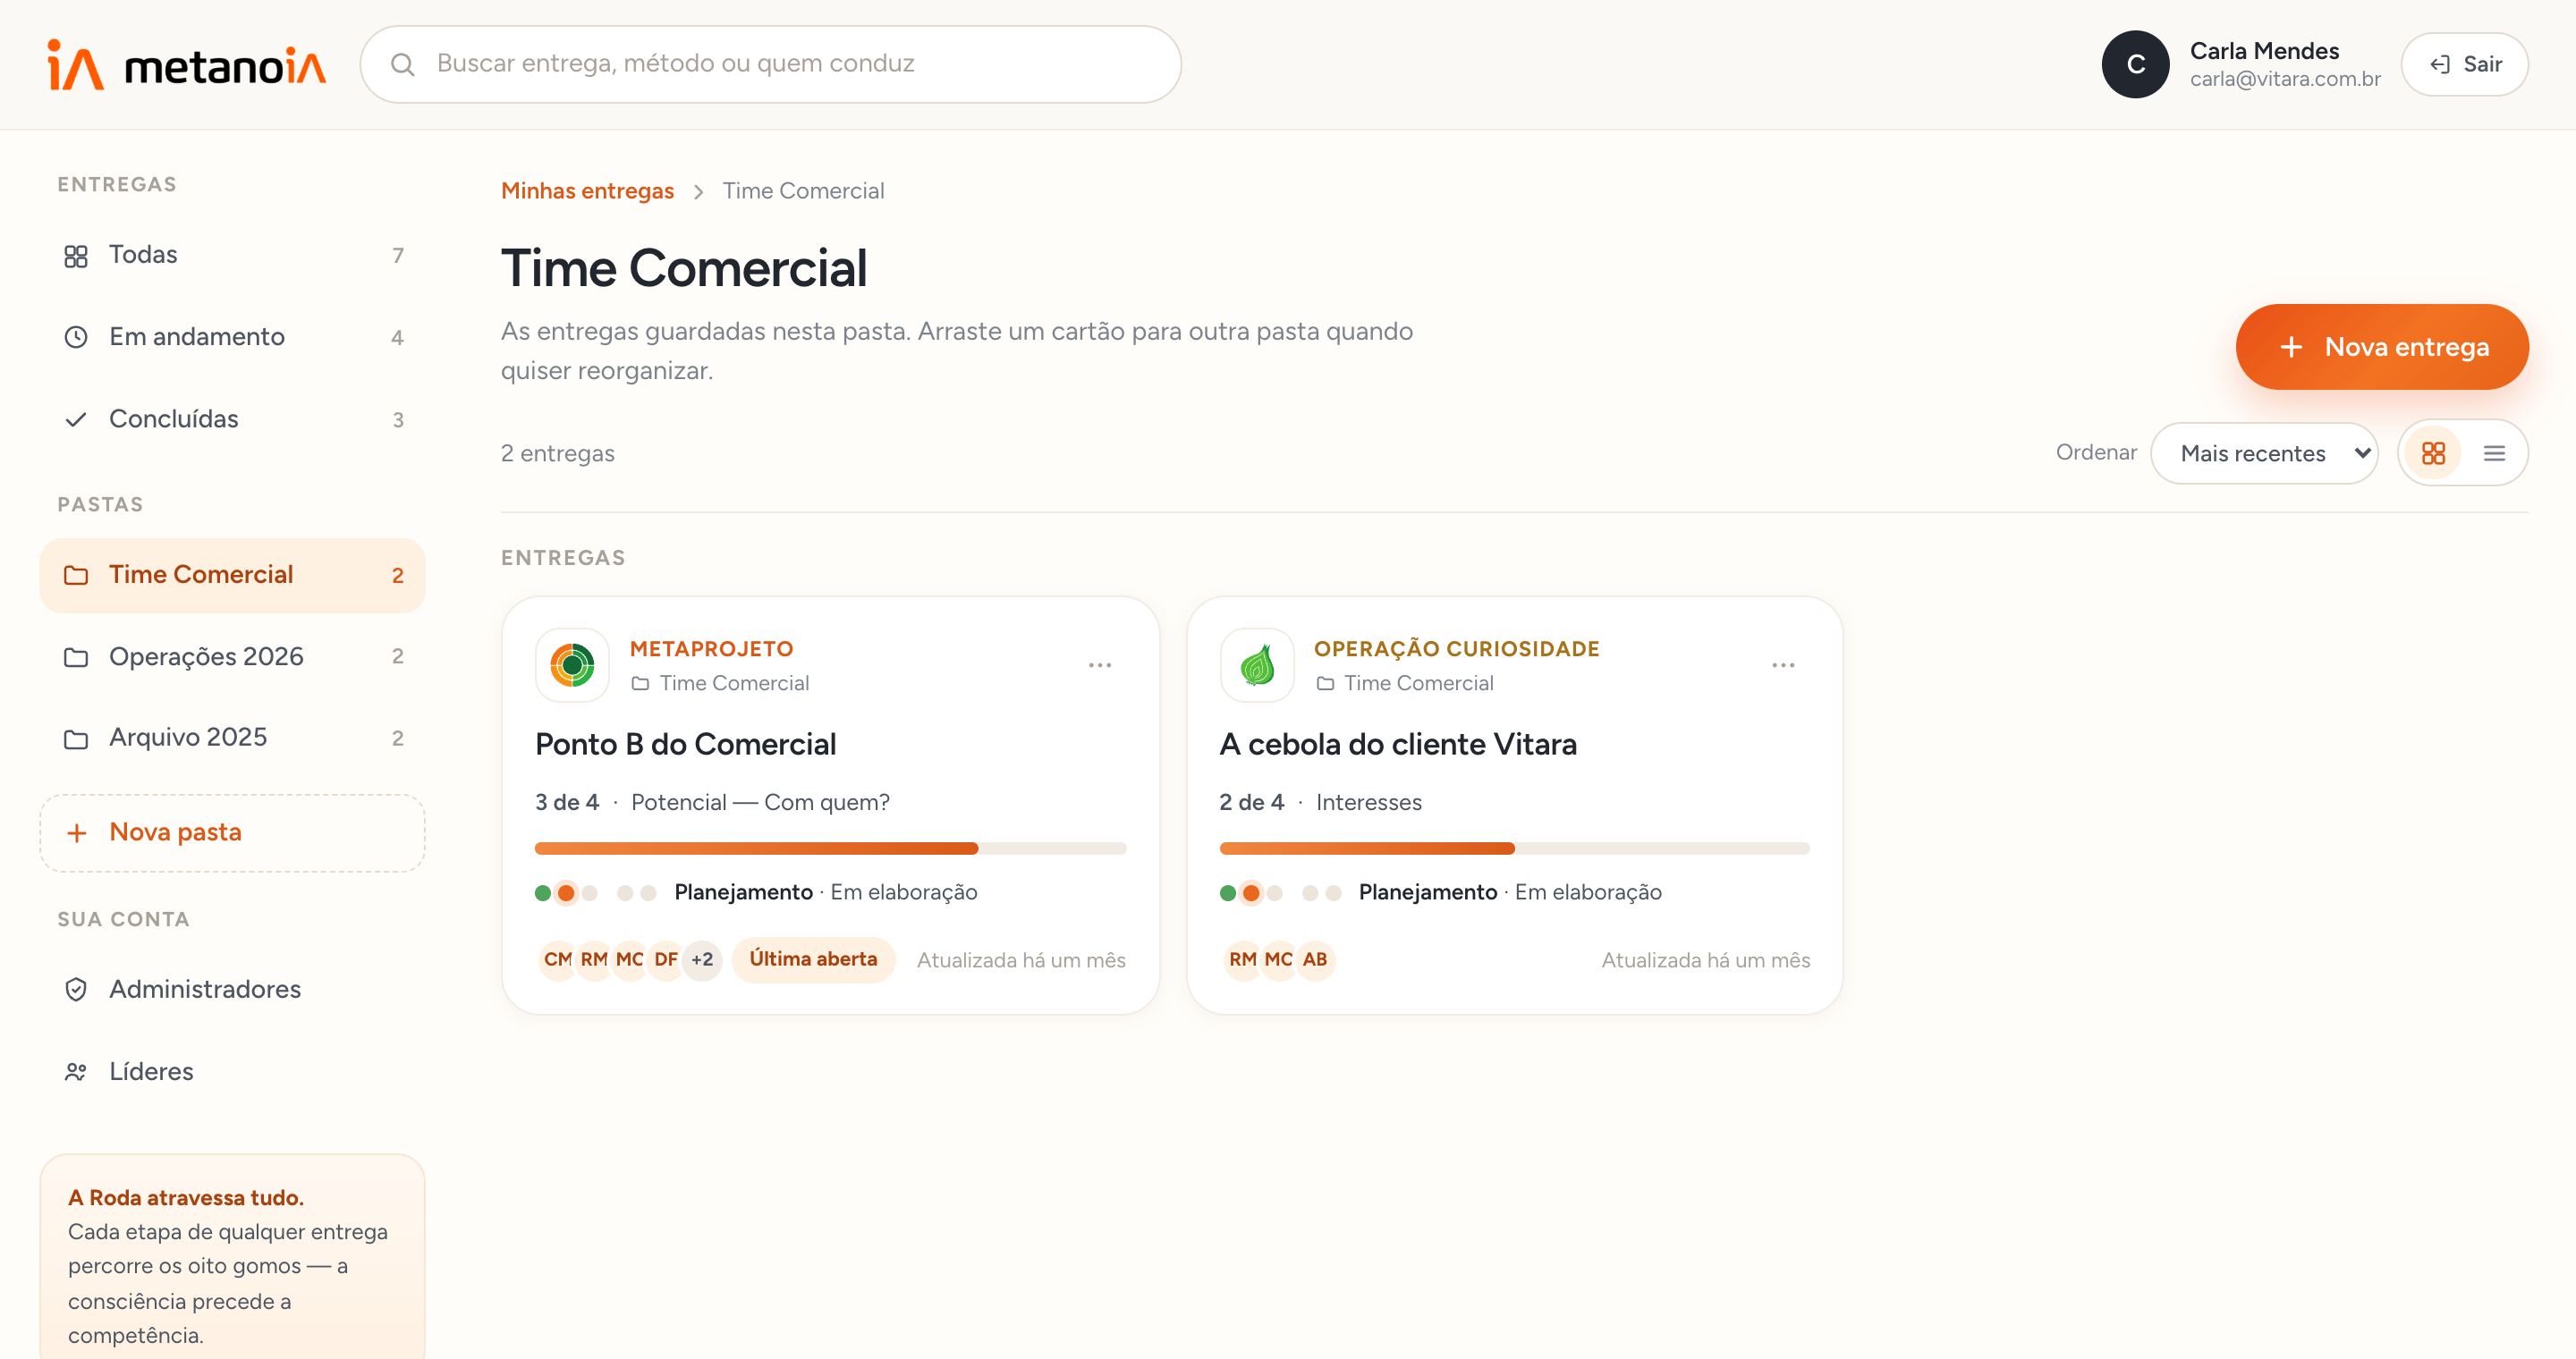Image resolution: width=2576 pixels, height=1359 pixels.
Task: Click the Sair logout button
Action: point(2465,65)
